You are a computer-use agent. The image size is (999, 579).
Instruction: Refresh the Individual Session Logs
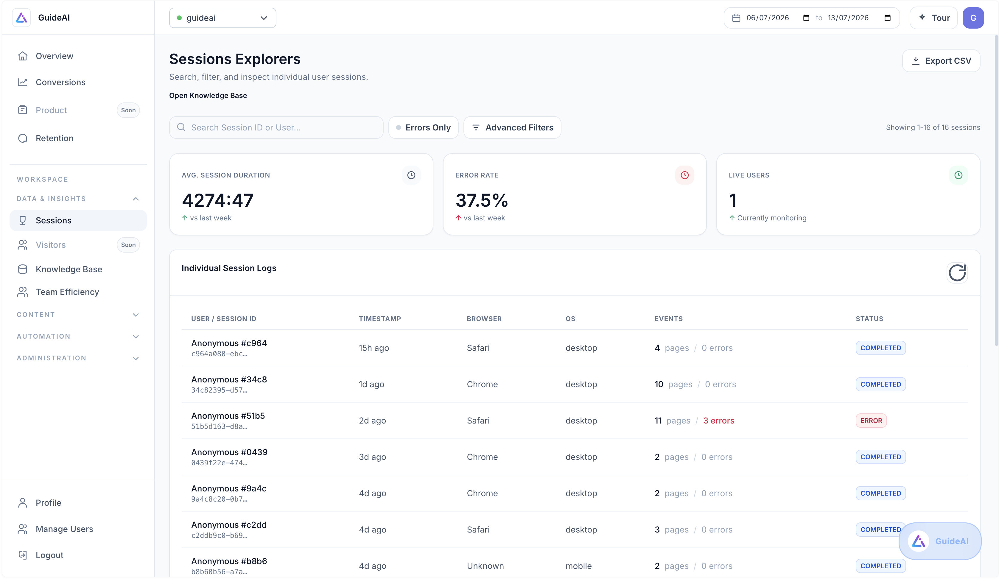tap(957, 273)
